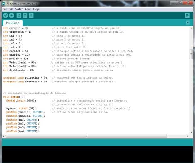Save the sketch with Save icon
This screenshot has height=163, width=195.
tap(31, 15)
